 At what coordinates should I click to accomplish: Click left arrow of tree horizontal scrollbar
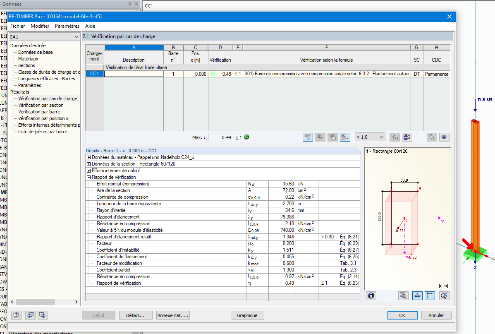coord(12,302)
